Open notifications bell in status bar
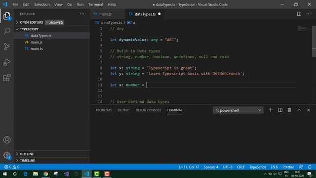 tap(310, 167)
